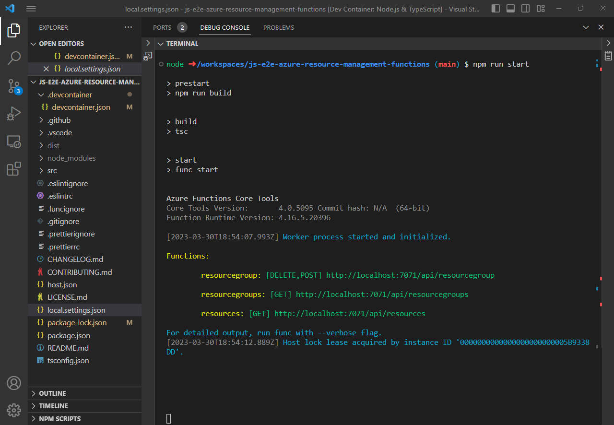This screenshot has width=614, height=425.
Task: Close local.settings.json in Open Editors
Action: click(x=46, y=69)
